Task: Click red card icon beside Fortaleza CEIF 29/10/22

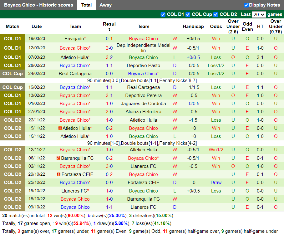Action: [59, 174]
